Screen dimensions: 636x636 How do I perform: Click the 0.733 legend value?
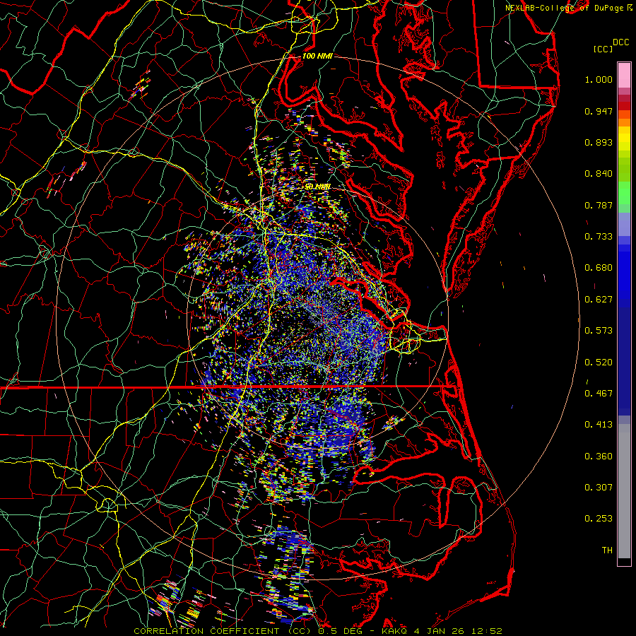point(599,237)
